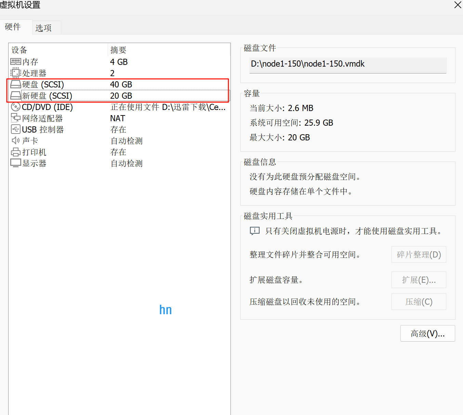Click the 压缩(C) button
The height and width of the screenshot is (415, 463).
(419, 302)
